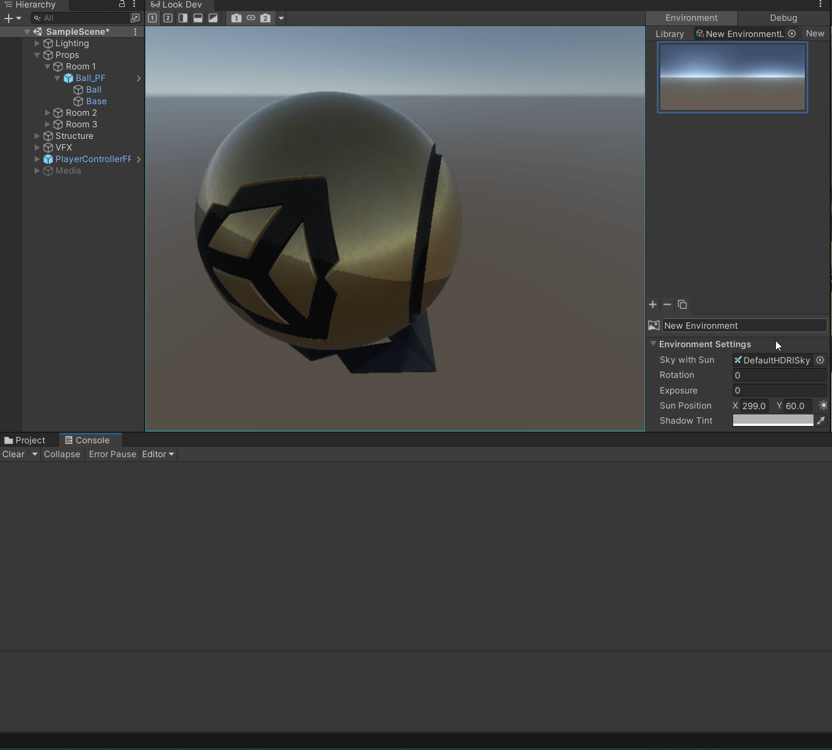Expand the Room 3 object
This screenshot has height=750, width=832.
click(47, 124)
